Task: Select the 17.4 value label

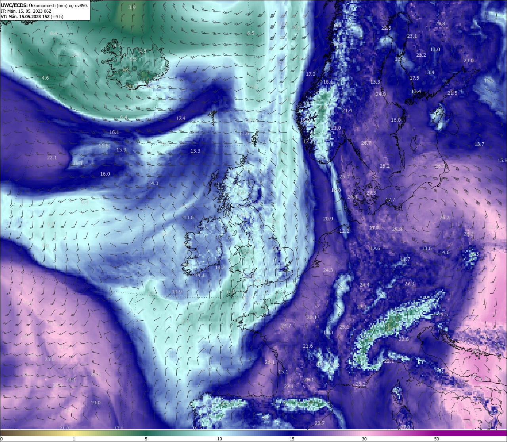Action: pyautogui.click(x=181, y=119)
